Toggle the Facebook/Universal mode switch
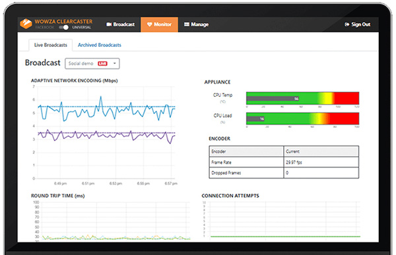The height and width of the screenshot is (255, 396). pos(63,27)
